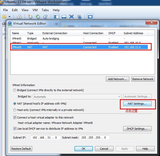
Task: Revert to snapshot toolbar icon
Action: [38, 16]
